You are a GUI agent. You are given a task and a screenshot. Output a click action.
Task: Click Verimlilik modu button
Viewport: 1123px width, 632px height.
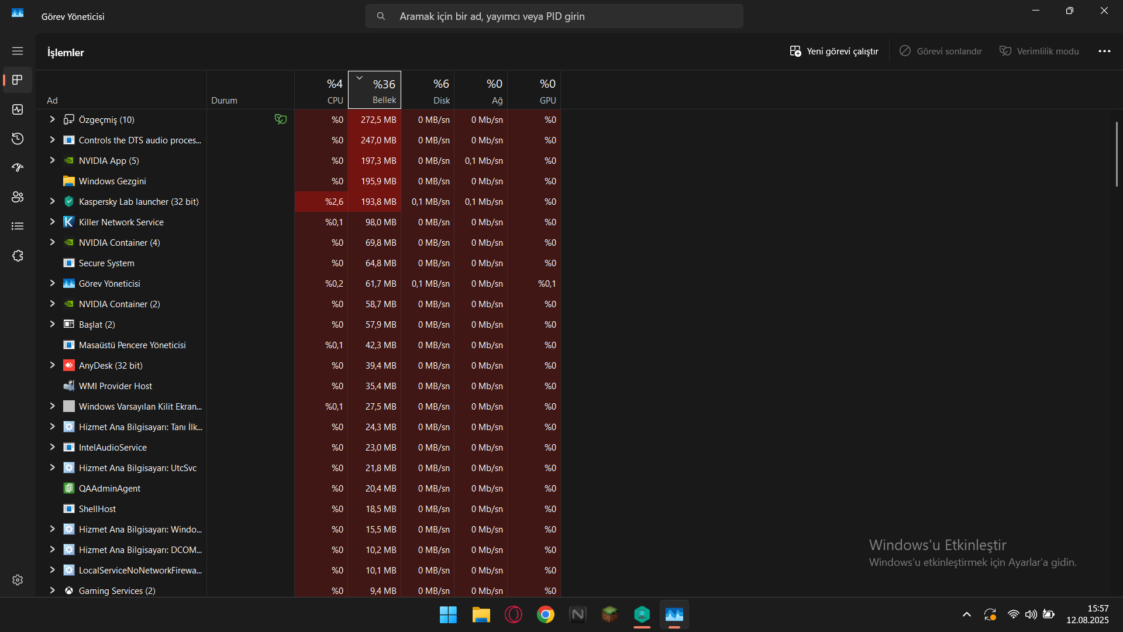tap(1039, 51)
